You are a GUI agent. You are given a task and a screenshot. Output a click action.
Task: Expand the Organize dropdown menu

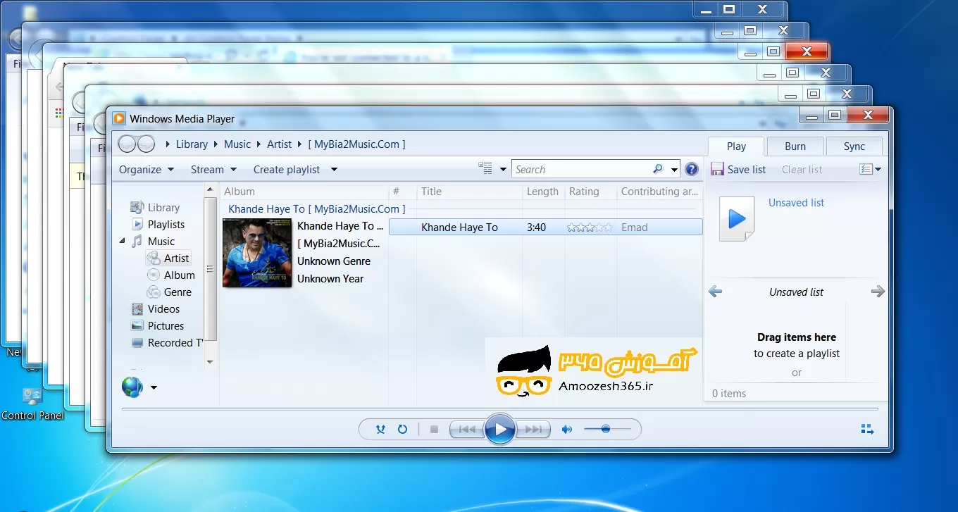click(146, 169)
